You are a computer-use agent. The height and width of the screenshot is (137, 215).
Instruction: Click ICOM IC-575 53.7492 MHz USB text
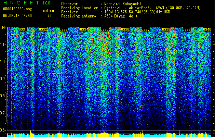tap(137, 12)
